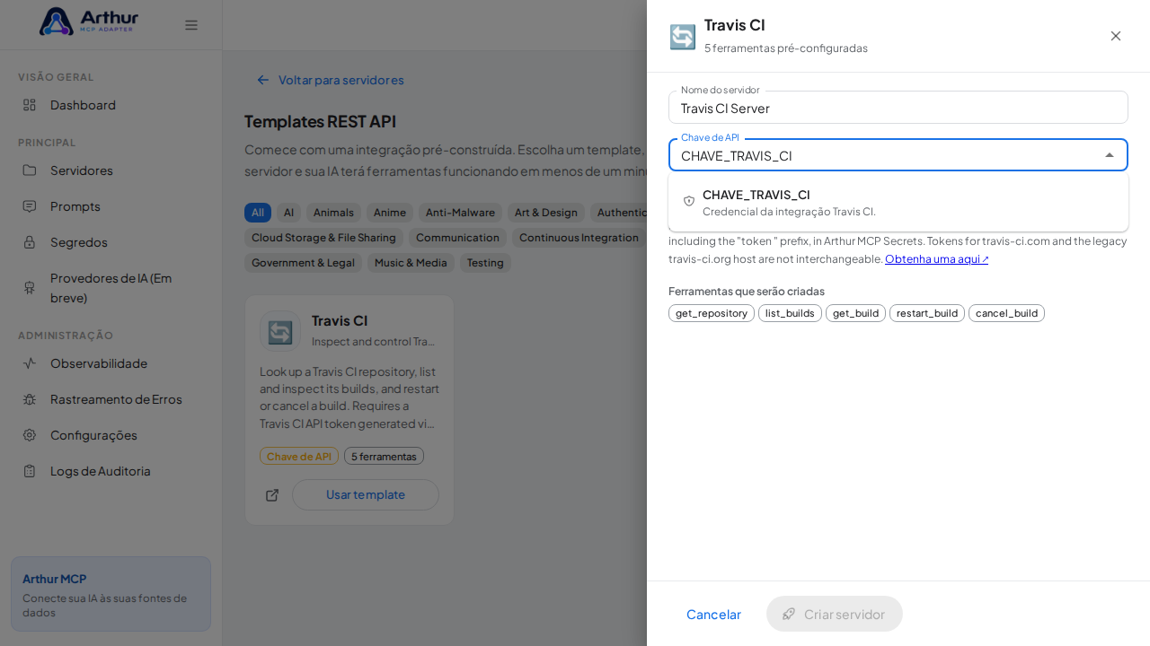The width and height of the screenshot is (1150, 646).
Task: Open Logs de Auditoria
Action: (x=111, y=471)
